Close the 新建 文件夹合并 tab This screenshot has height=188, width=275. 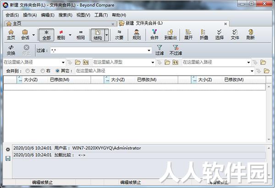click(225, 24)
